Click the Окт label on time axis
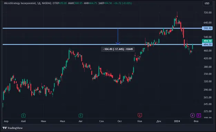Screen dimensions: 216x132 click(x=120, y=121)
